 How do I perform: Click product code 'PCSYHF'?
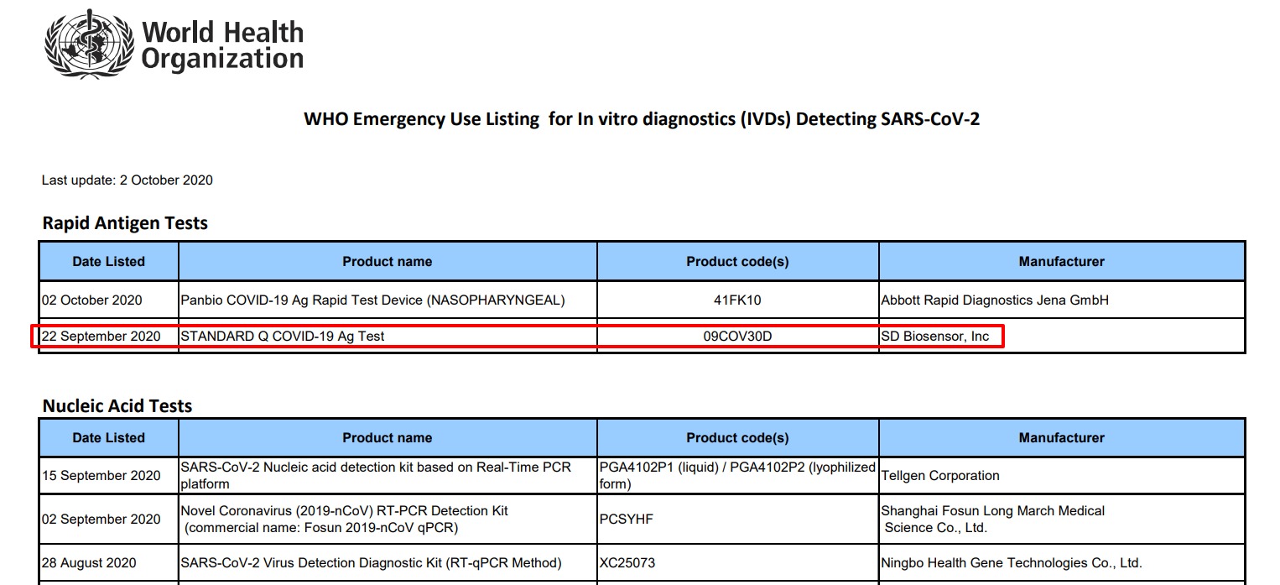tap(627, 520)
